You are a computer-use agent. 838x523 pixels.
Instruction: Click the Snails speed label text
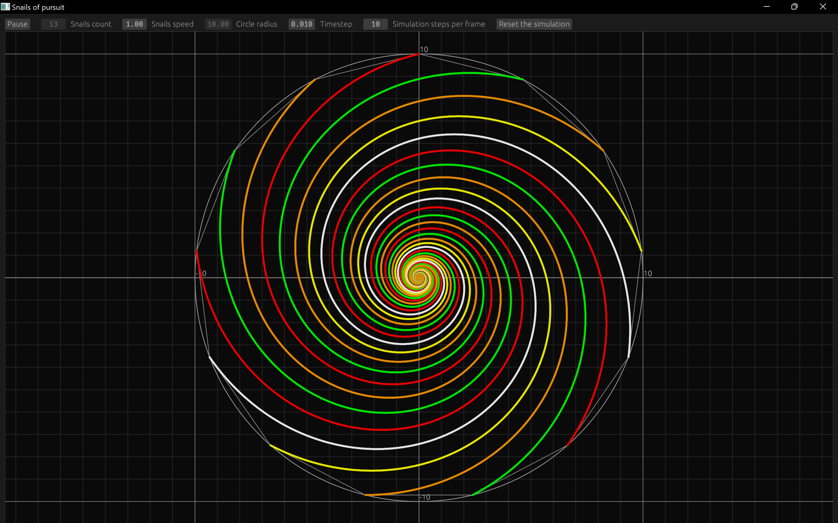click(x=172, y=24)
